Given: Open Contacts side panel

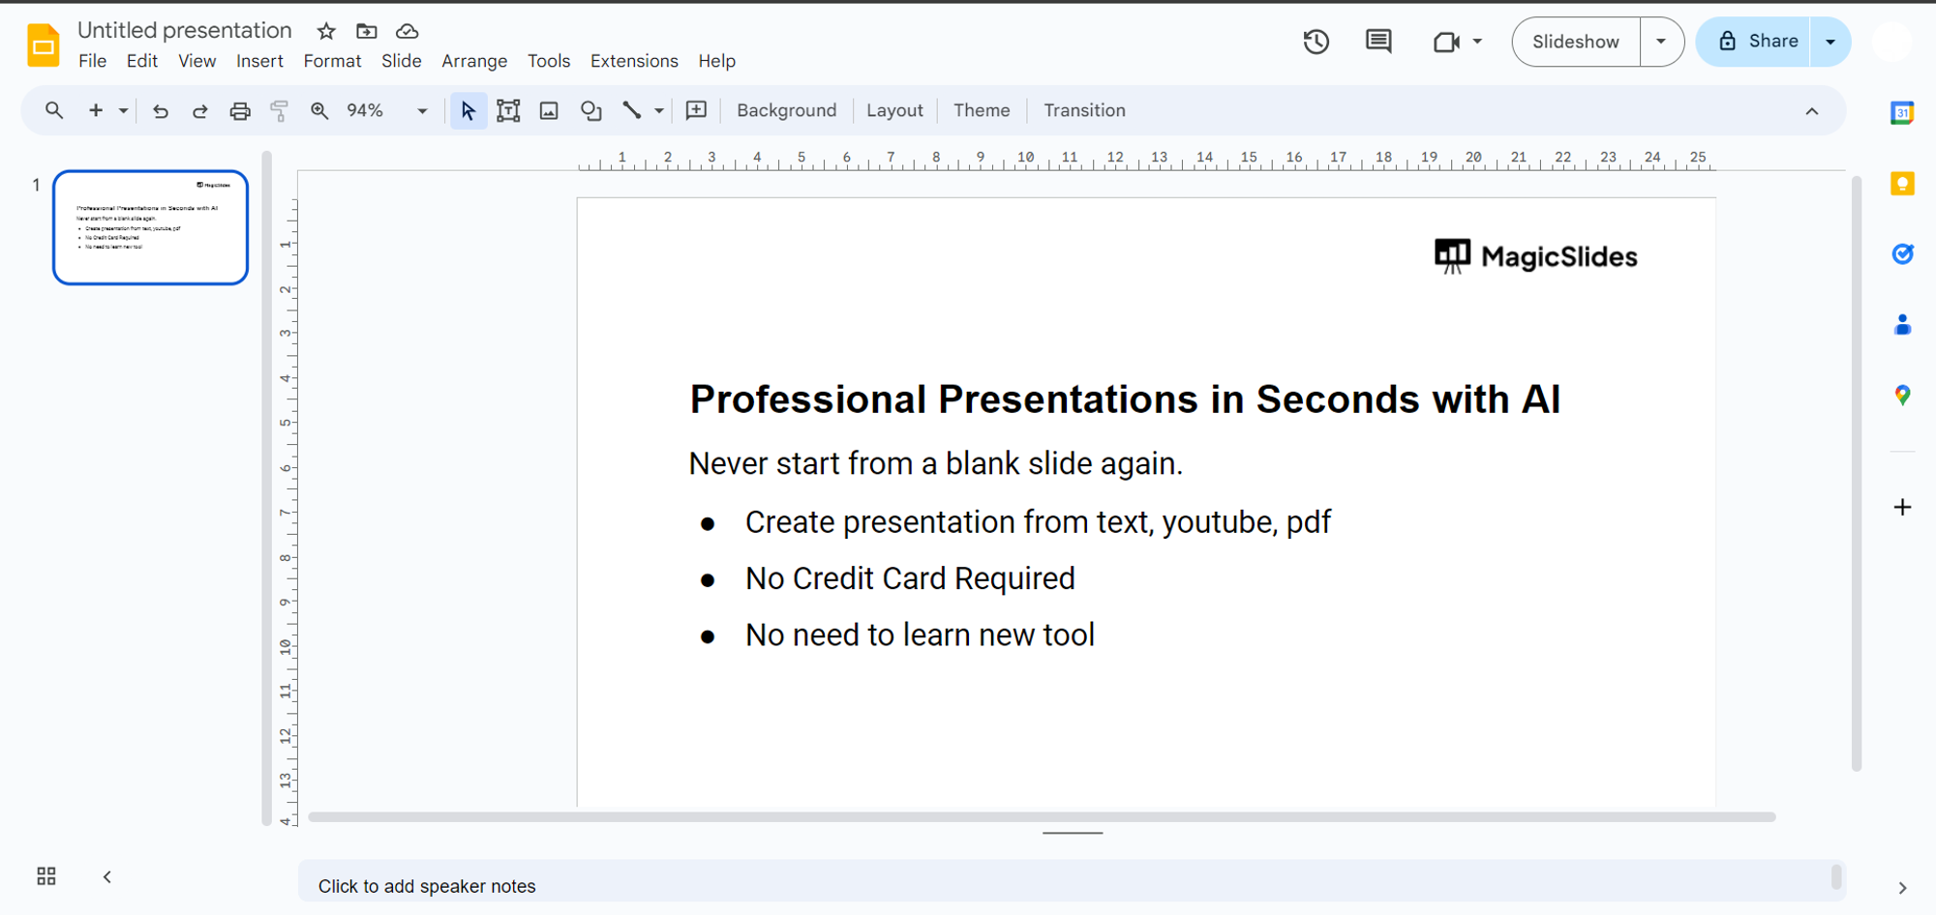Looking at the screenshot, I should coord(1902,325).
